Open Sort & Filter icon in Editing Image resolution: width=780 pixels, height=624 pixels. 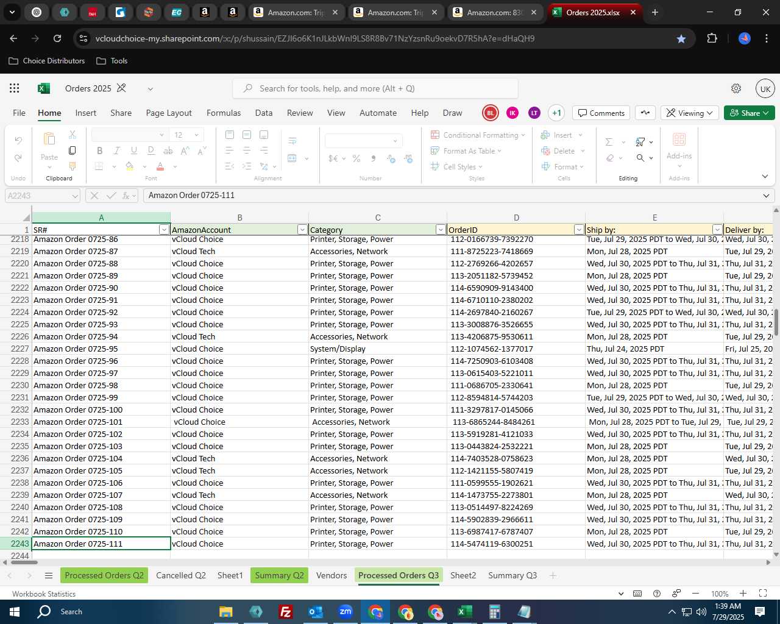coord(640,142)
